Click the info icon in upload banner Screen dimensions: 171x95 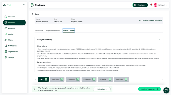(x=34, y=89)
